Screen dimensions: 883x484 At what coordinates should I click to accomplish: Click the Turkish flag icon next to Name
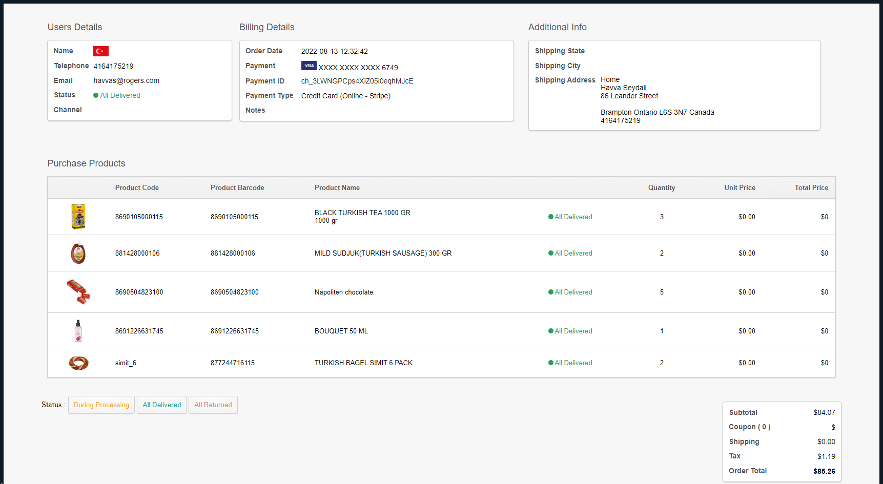(101, 51)
